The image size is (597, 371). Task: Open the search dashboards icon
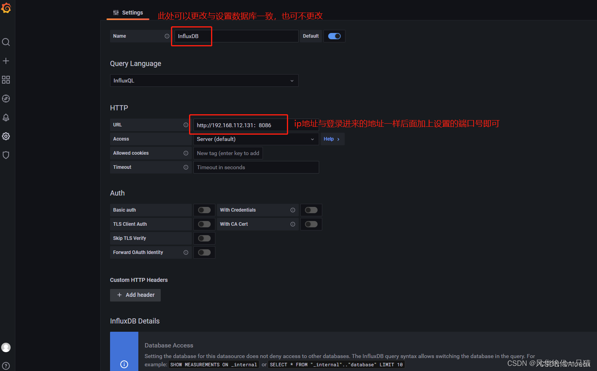(6, 42)
